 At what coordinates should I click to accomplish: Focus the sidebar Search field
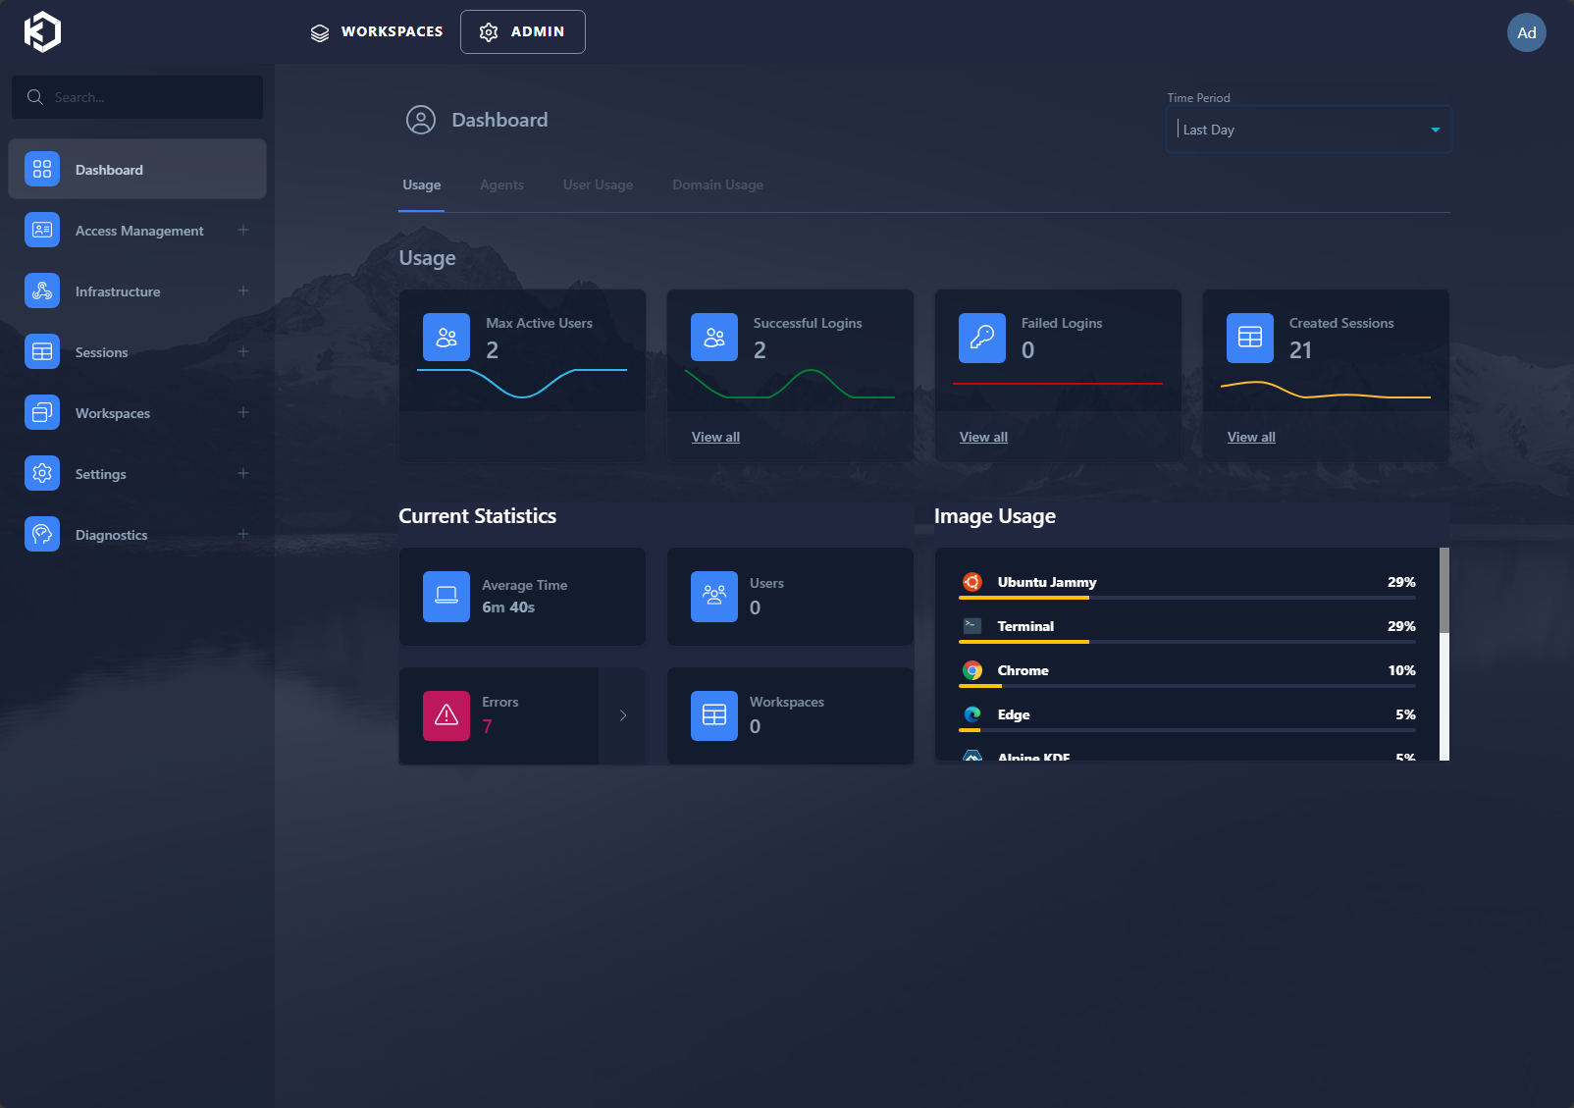pos(137,97)
